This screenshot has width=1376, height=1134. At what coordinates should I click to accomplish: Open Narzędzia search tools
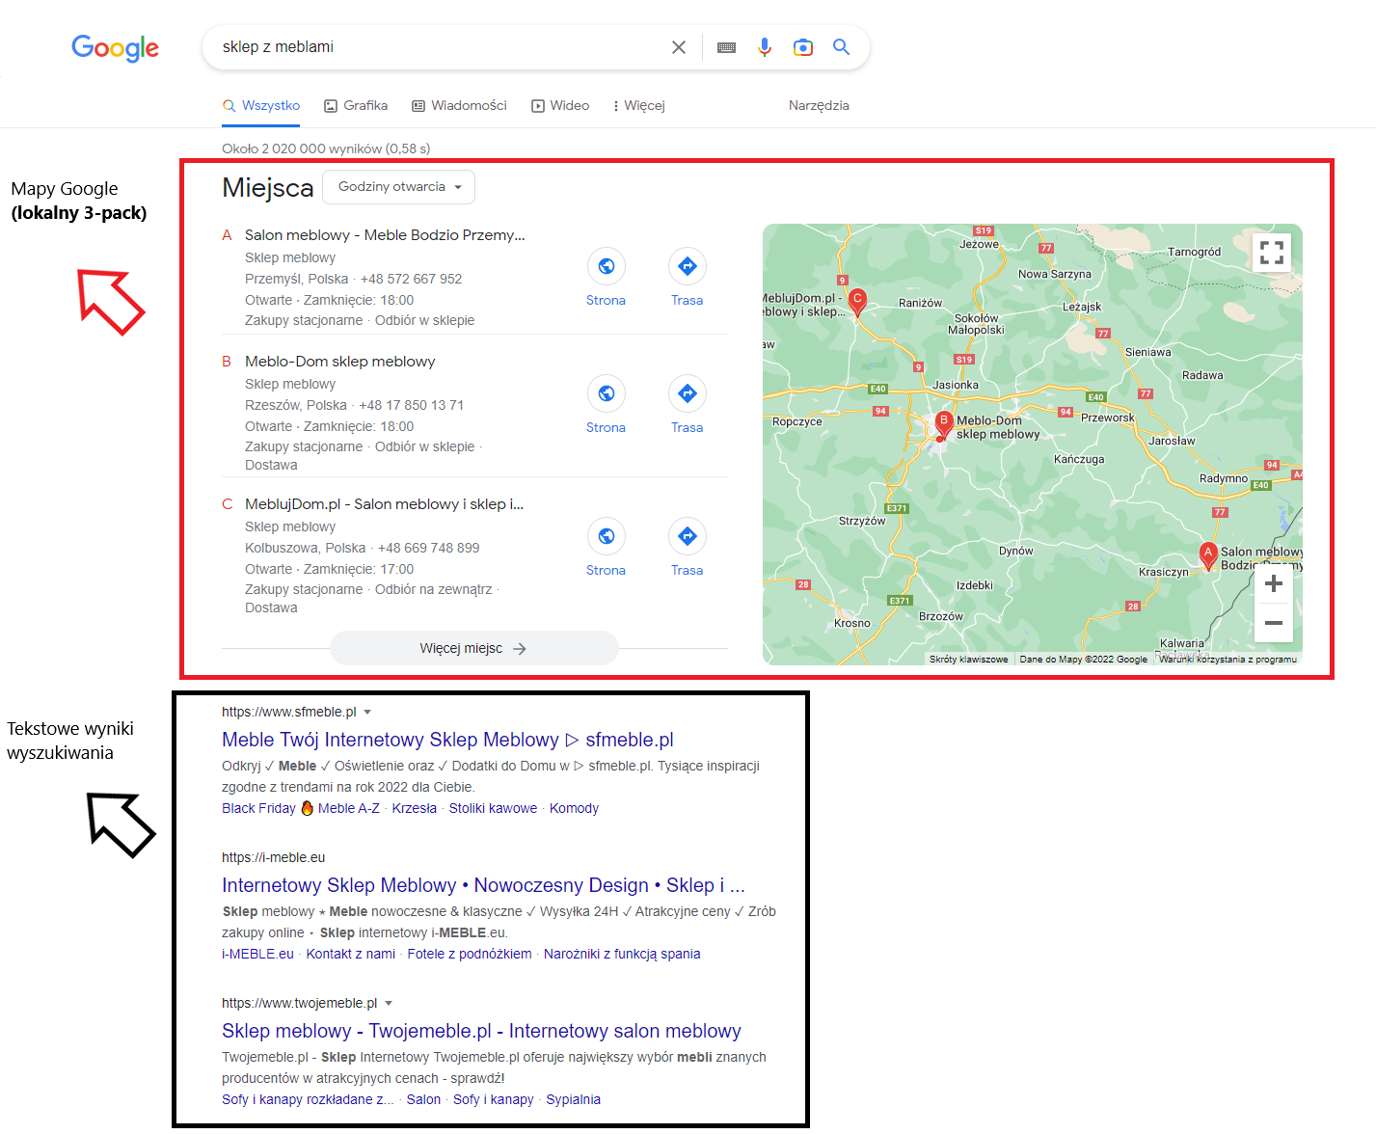click(x=819, y=106)
